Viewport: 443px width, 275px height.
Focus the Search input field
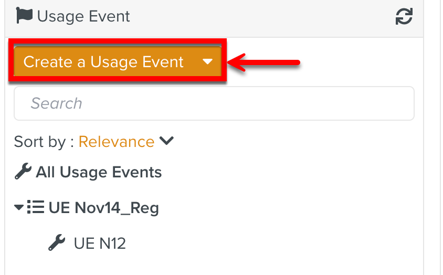214,103
